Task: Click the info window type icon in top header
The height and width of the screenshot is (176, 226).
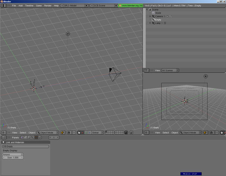Action: 4,6
